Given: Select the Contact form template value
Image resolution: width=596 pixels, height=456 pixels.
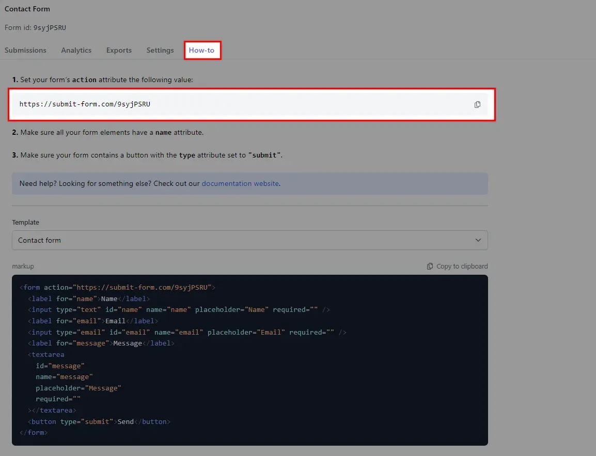Looking at the screenshot, I should click(x=40, y=240).
